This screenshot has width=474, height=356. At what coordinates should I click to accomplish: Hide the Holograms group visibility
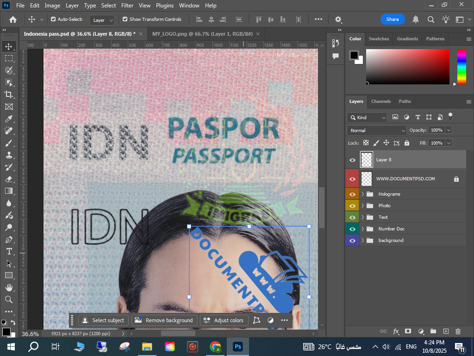[x=352, y=194]
